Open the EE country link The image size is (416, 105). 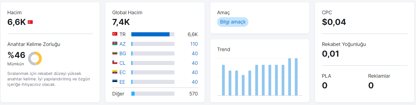click(122, 82)
